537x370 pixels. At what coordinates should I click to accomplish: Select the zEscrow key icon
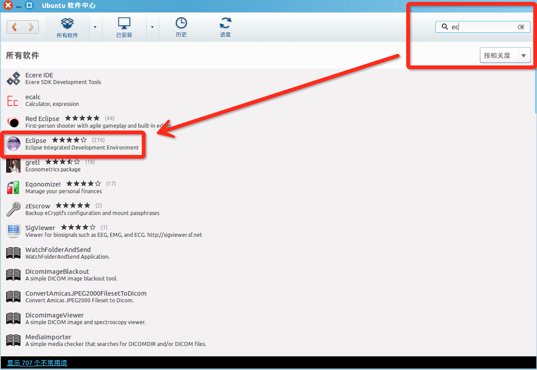tap(13, 209)
